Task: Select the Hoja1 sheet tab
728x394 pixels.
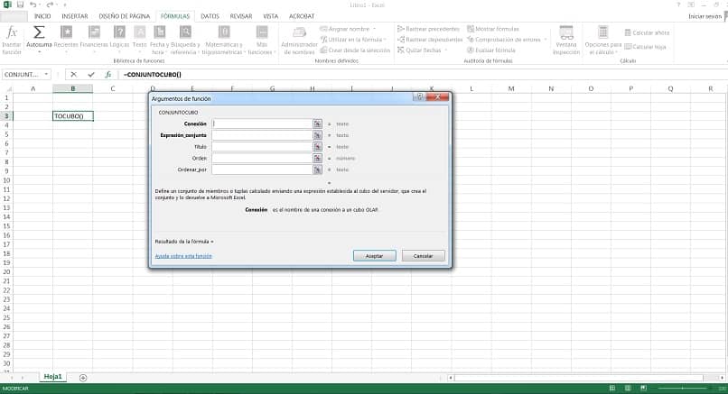Action: click(x=53, y=377)
